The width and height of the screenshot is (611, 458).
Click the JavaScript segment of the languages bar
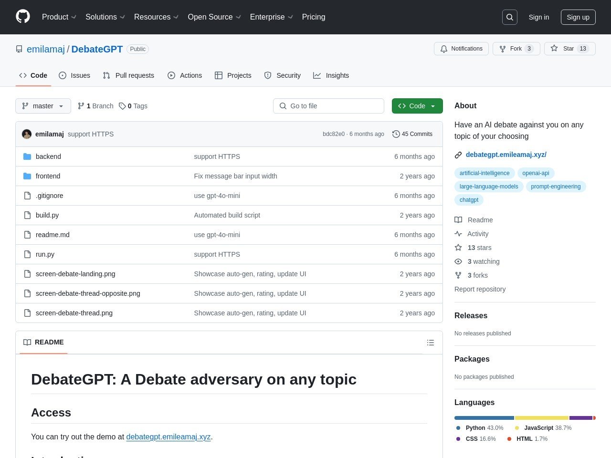click(542, 418)
